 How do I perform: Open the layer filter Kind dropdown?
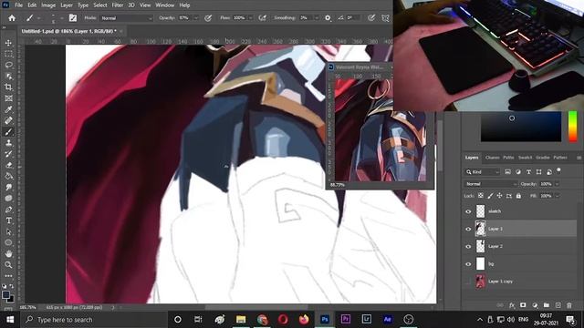coord(483,172)
